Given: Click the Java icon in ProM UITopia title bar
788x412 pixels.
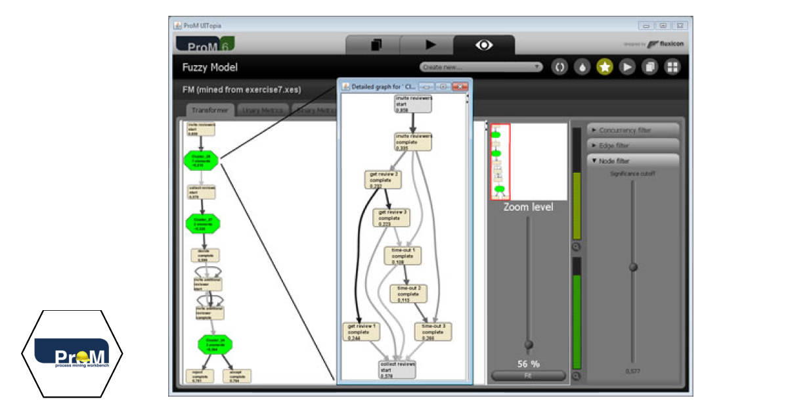Looking at the screenshot, I should click(177, 25).
